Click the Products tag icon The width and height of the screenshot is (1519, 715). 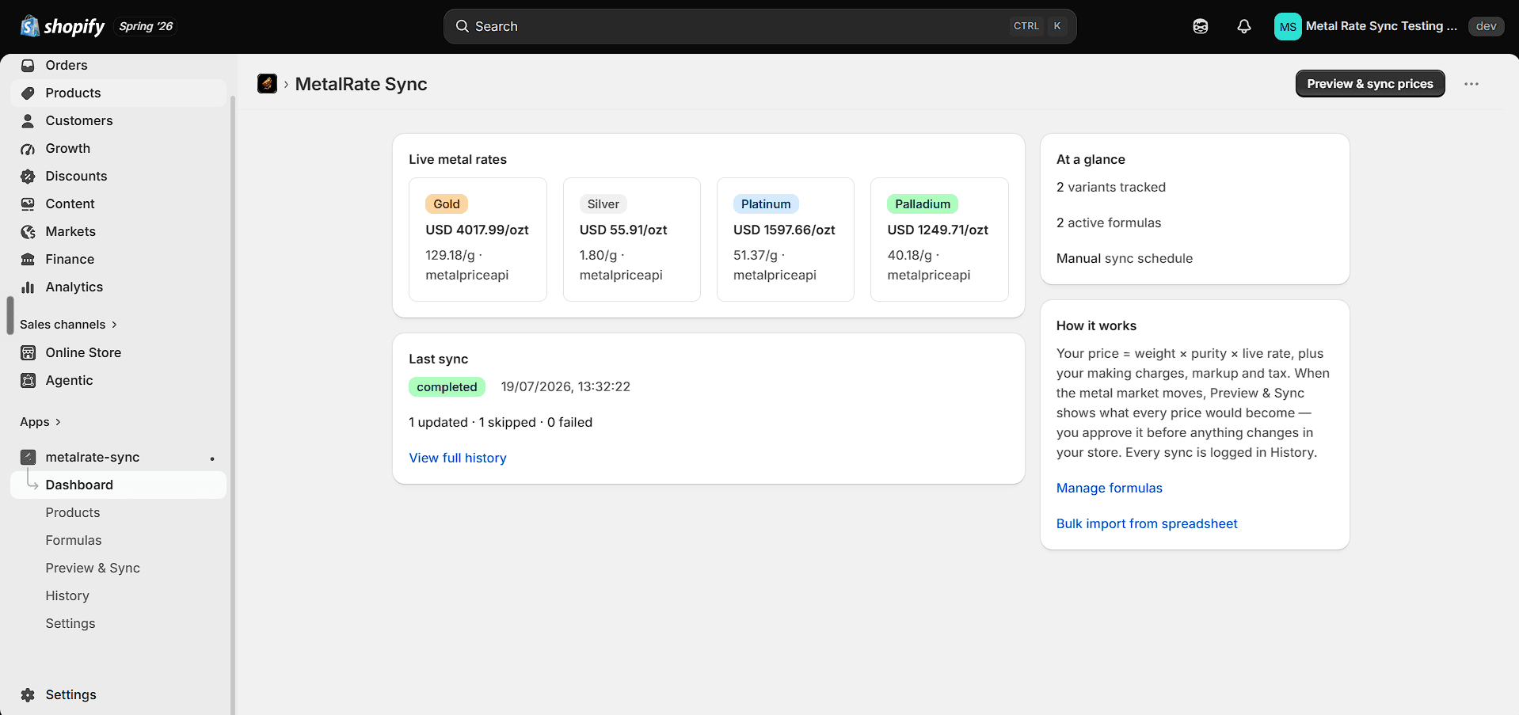coord(28,93)
